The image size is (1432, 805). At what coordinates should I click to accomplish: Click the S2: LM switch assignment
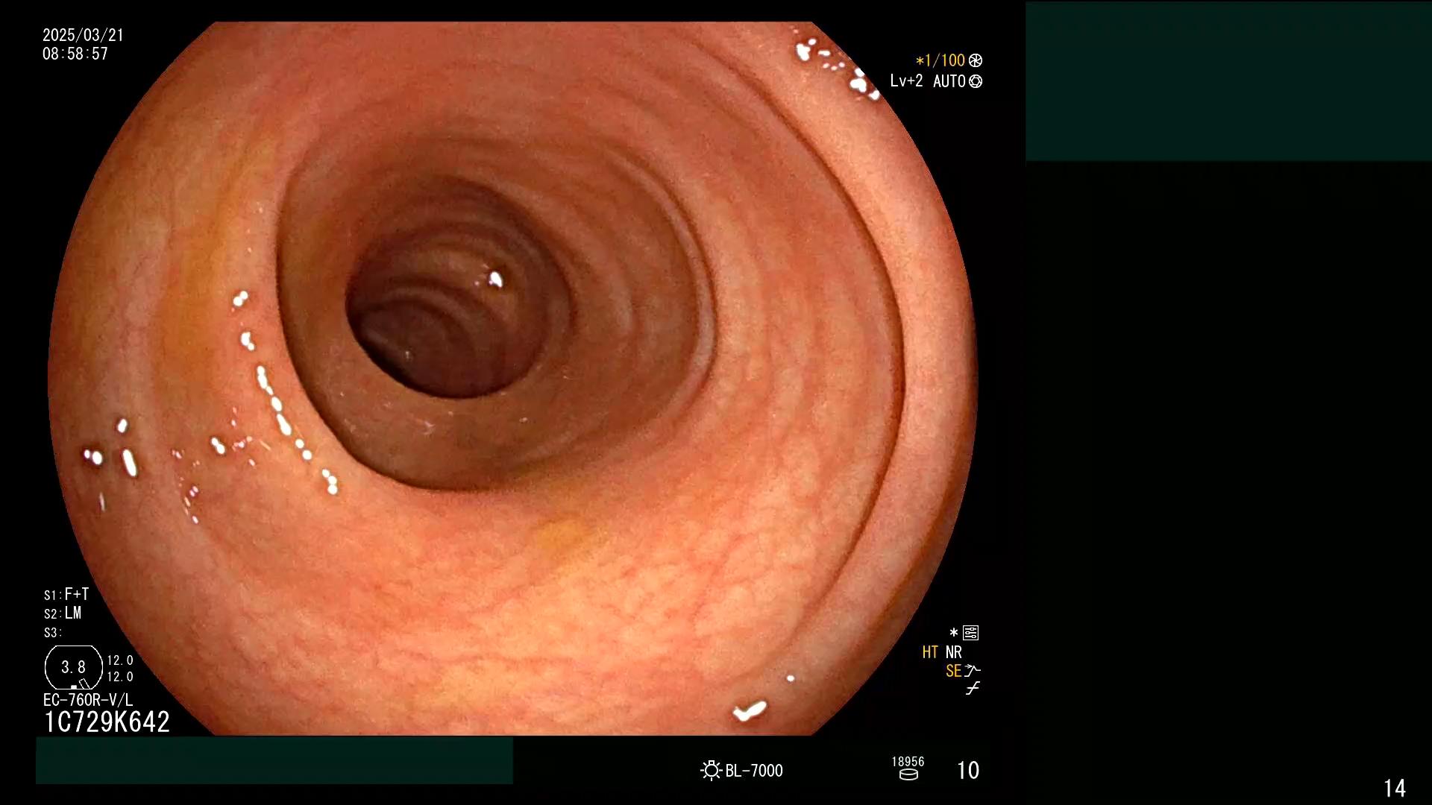(63, 613)
